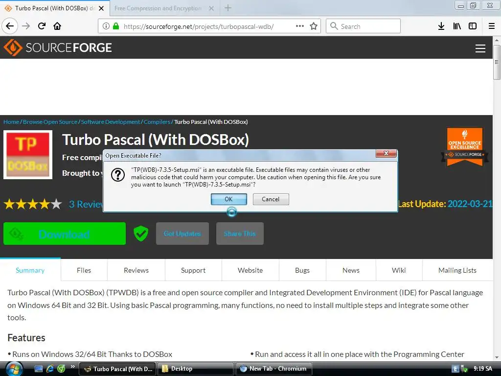The height and width of the screenshot is (376, 501).
Task: Click the Last Update date 2022-03-21
Action: 470,204
